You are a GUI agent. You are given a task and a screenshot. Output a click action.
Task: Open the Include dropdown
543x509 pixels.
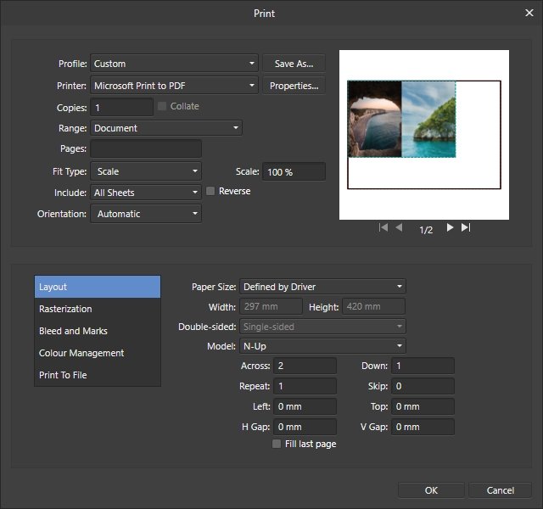pyautogui.click(x=146, y=193)
